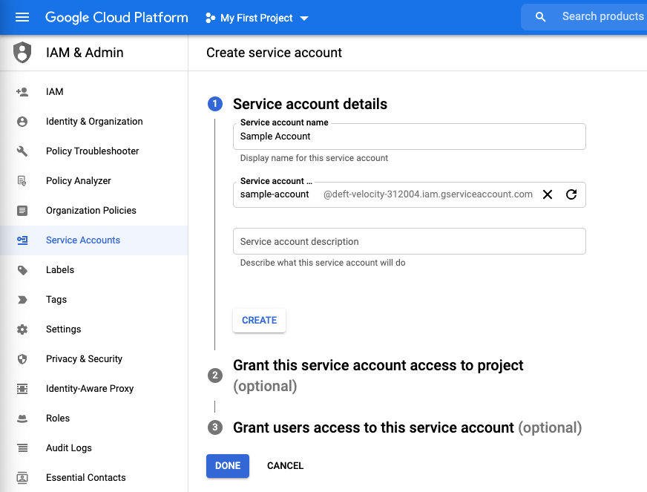Open Service Accounts in sidebar

(x=82, y=240)
